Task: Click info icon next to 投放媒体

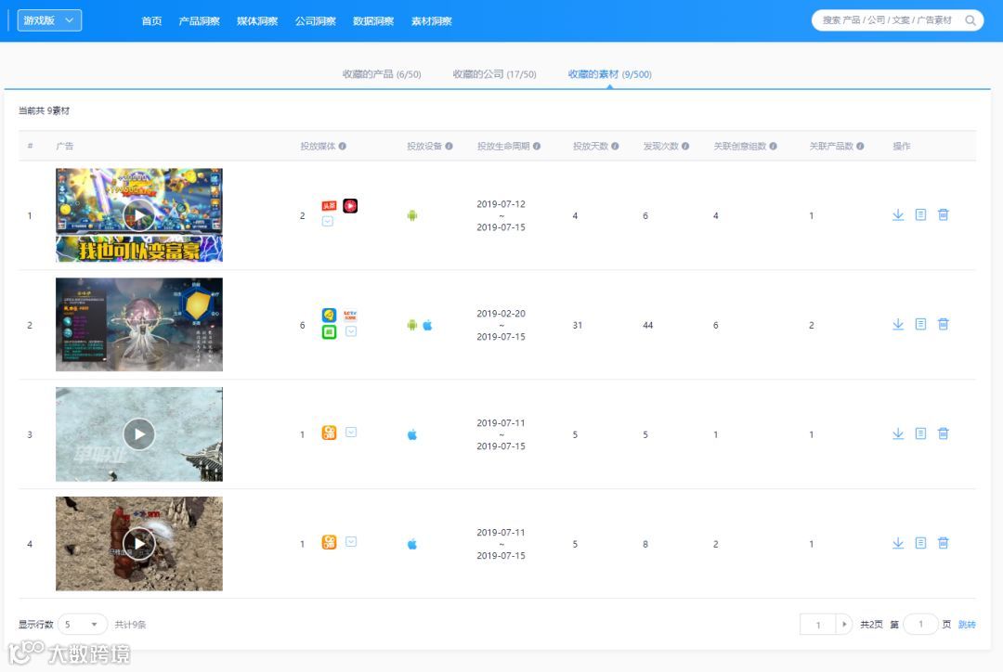Action: tap(342, 147)
